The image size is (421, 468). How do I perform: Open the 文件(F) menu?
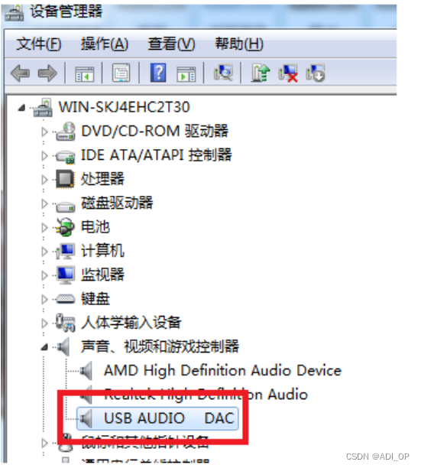pos(38,44)
